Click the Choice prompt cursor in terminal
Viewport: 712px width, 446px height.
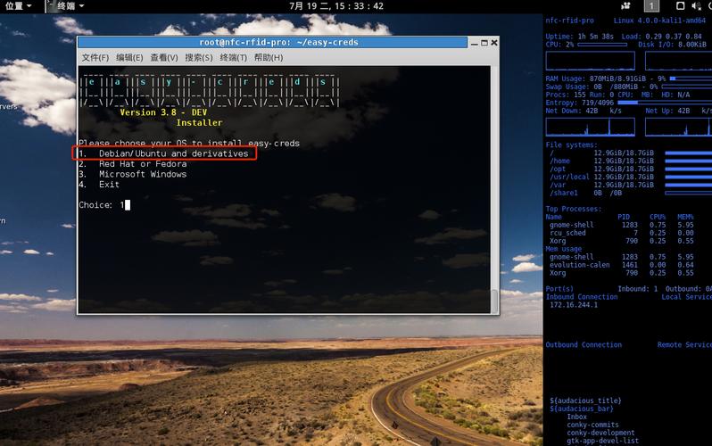pyautogui.click(x=128, y=205)
